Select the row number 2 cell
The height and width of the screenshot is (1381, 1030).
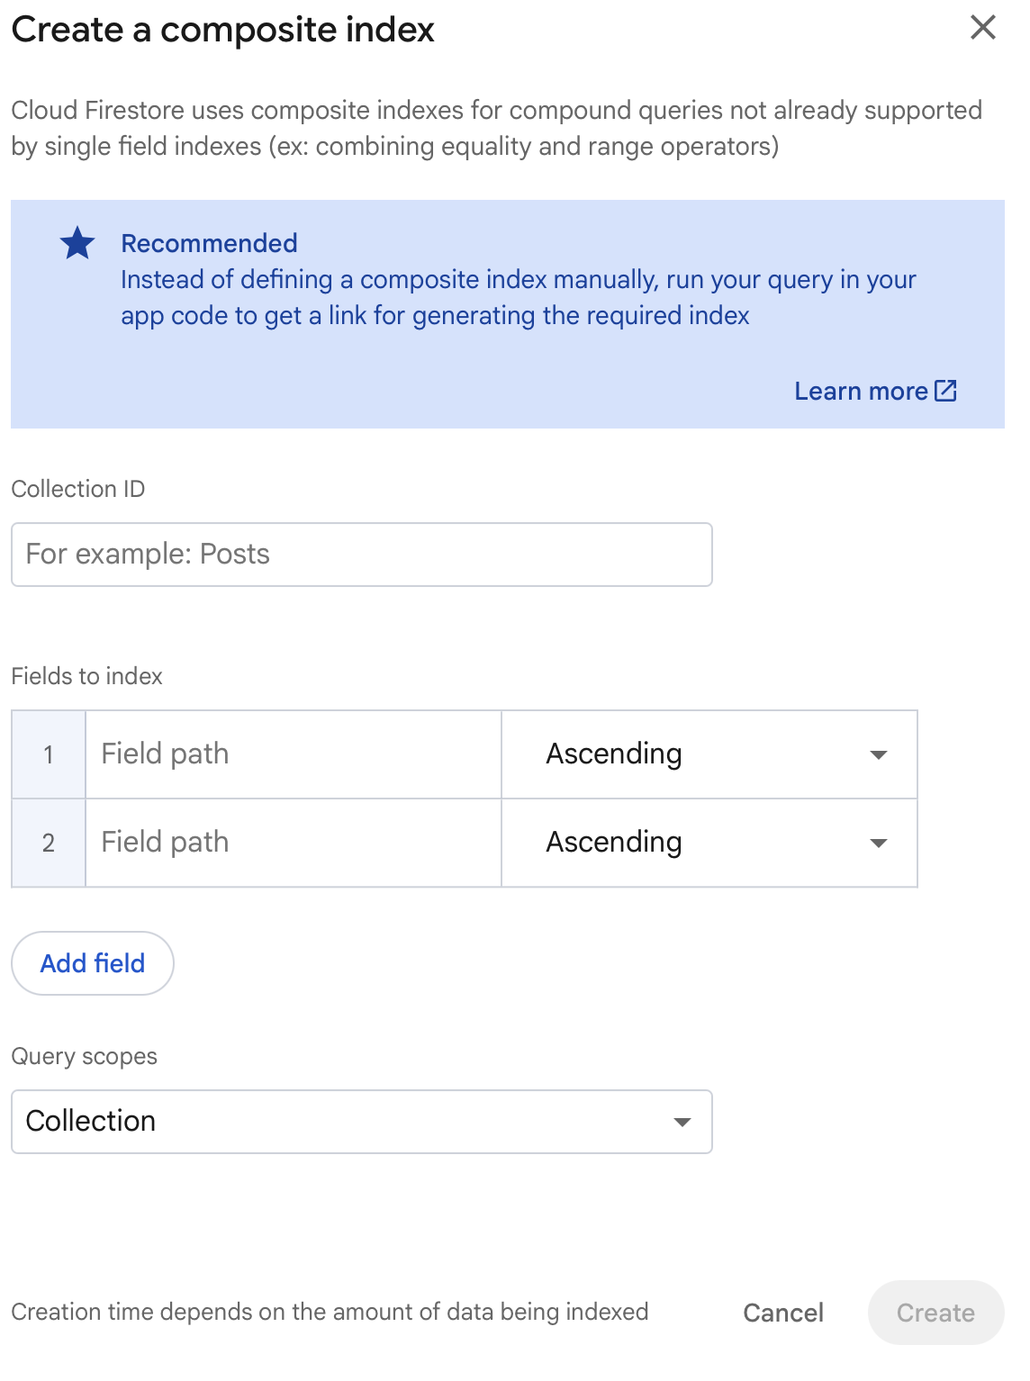coord(48,843)
